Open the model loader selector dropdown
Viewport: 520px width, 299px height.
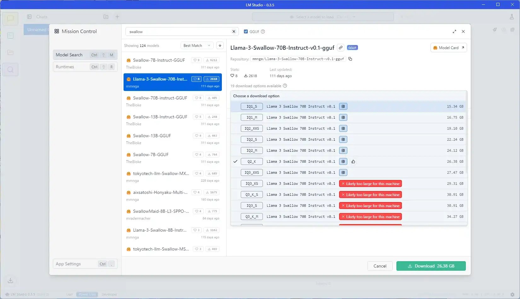point(323,17)
